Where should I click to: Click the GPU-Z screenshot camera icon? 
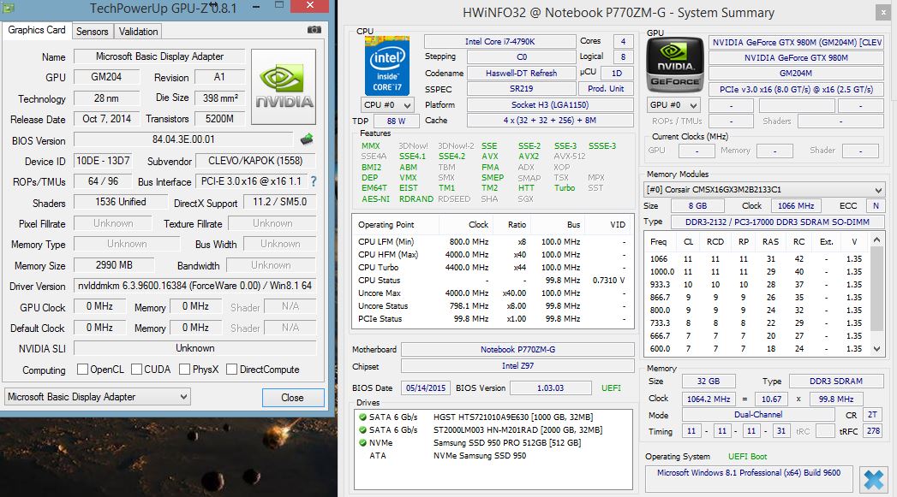pyautogui.click(x=314, y=30)
